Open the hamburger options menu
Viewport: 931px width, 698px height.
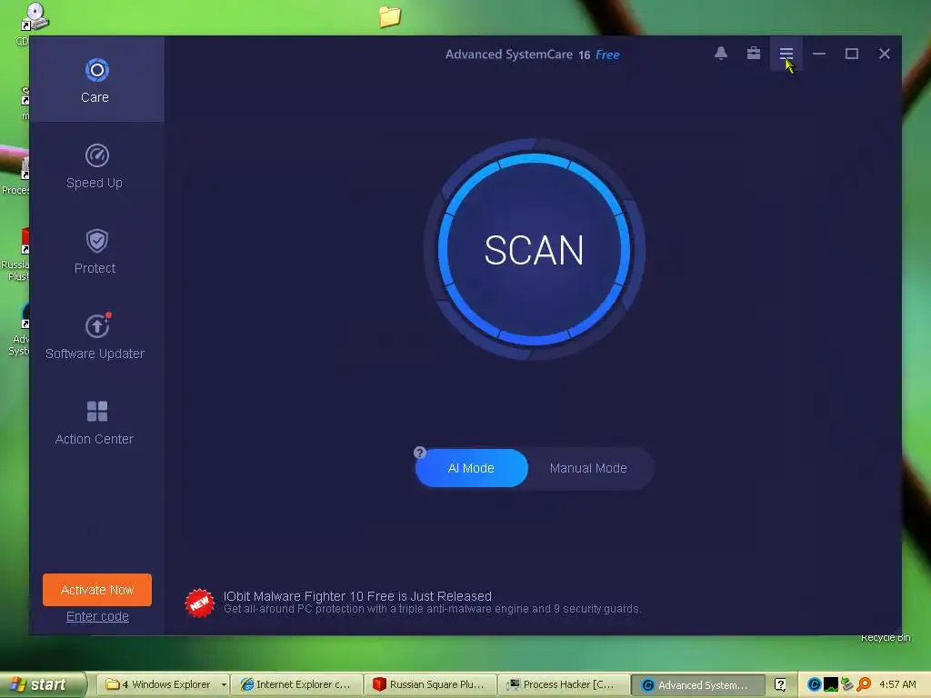(786, 54)
